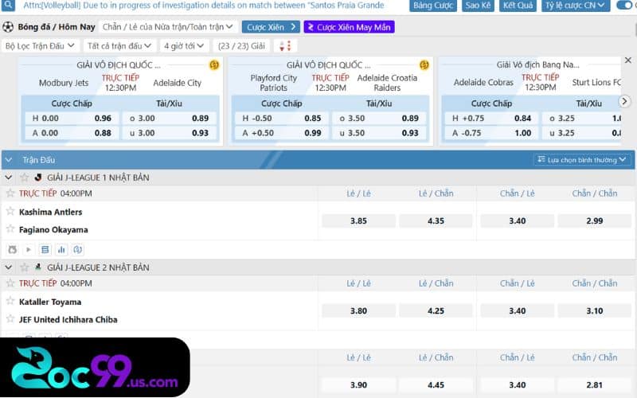Click the cash-out dollar icon for Kashima match
This screenshot has width=637, height=398.
(78, 249)
